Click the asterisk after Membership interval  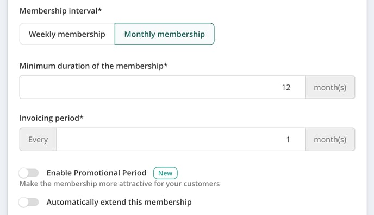[x=99, y=10]
